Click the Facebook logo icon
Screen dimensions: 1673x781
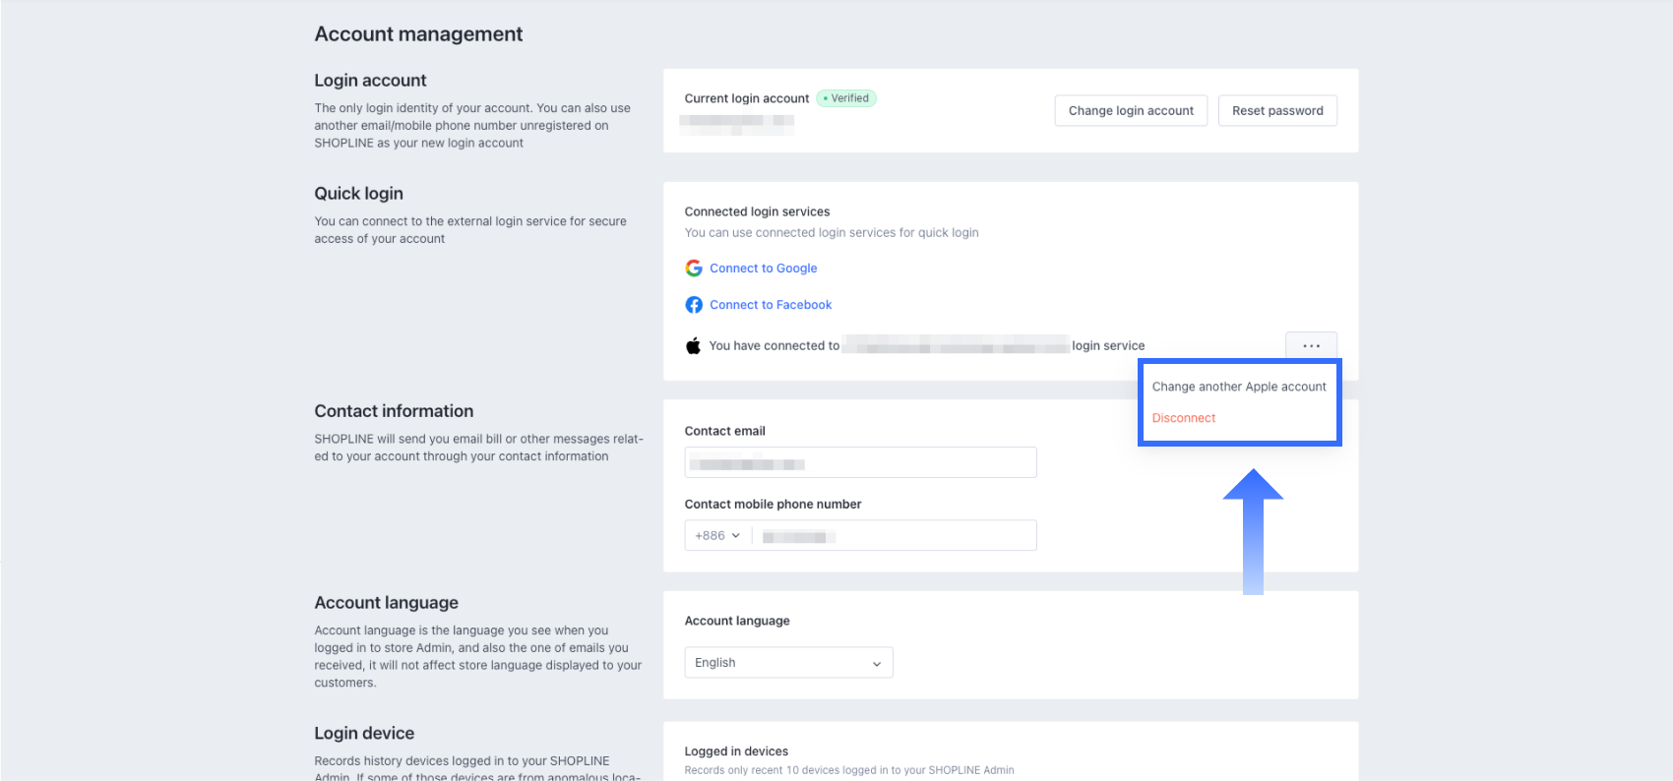click(x=694, y=305)
